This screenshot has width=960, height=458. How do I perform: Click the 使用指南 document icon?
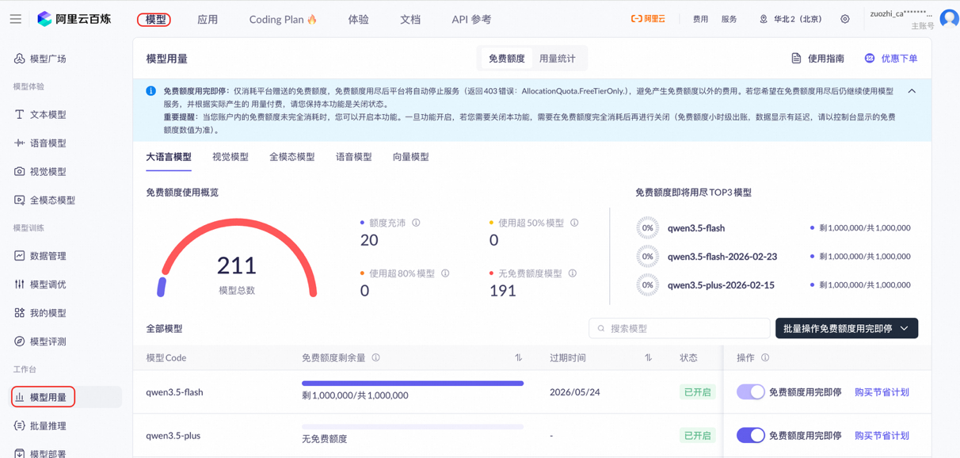pyautogui.click(x=796, y=59)
